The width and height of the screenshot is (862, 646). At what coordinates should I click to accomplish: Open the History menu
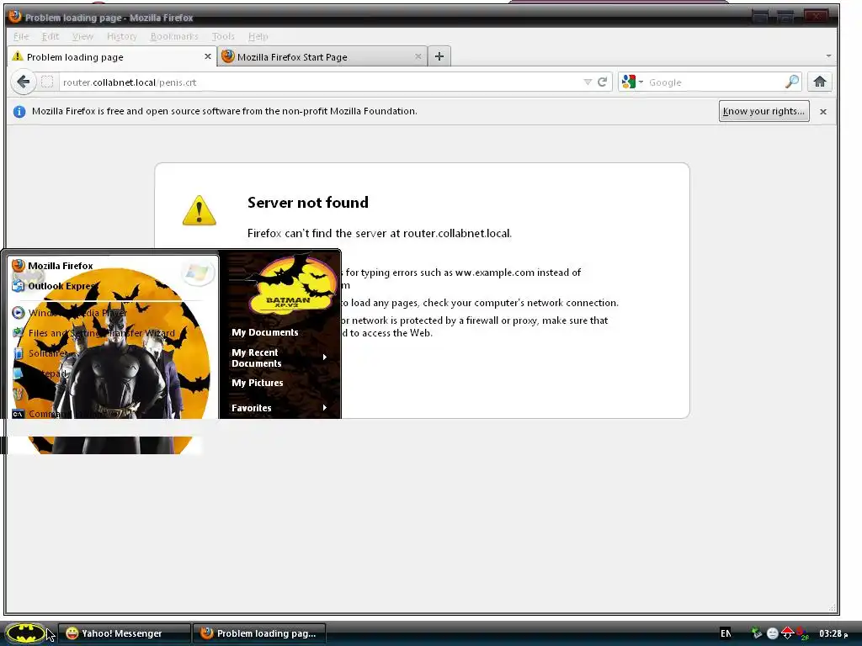pyautogui.click(x=121, y=36)
